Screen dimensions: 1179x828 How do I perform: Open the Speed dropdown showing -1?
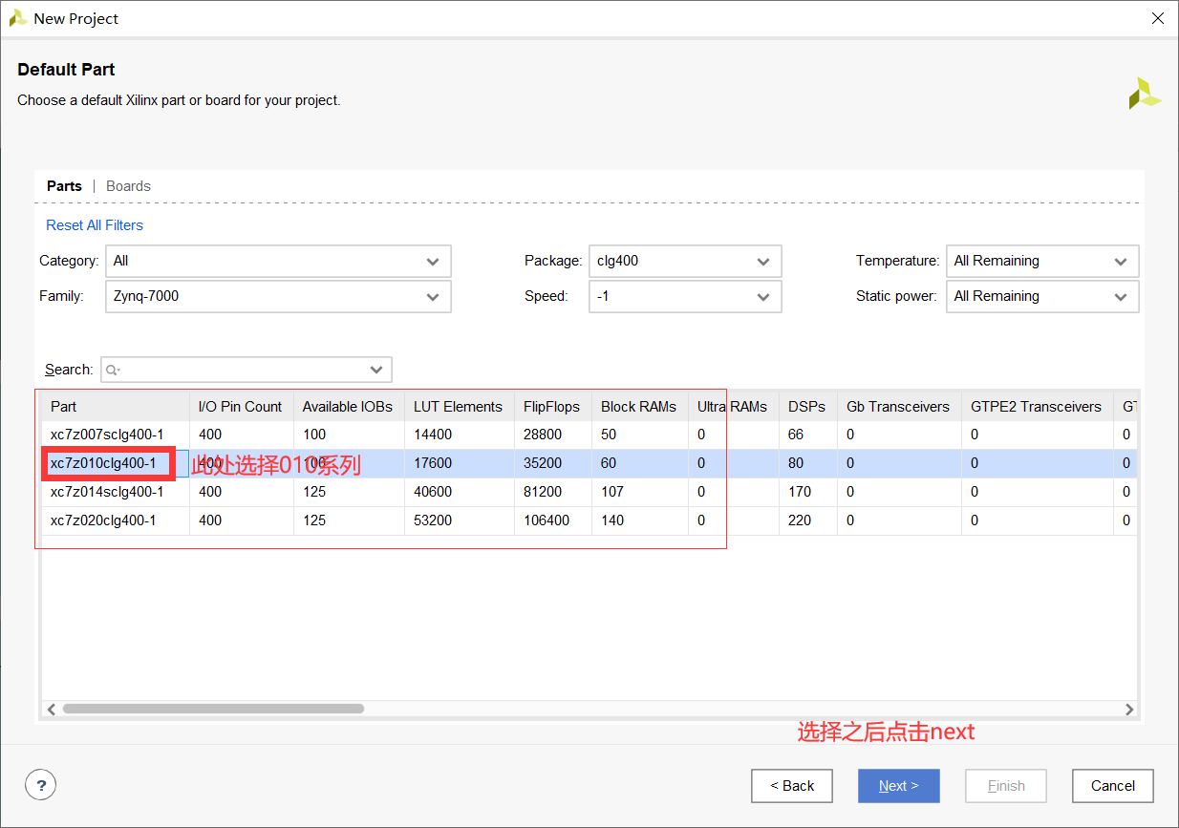(685, 296)
